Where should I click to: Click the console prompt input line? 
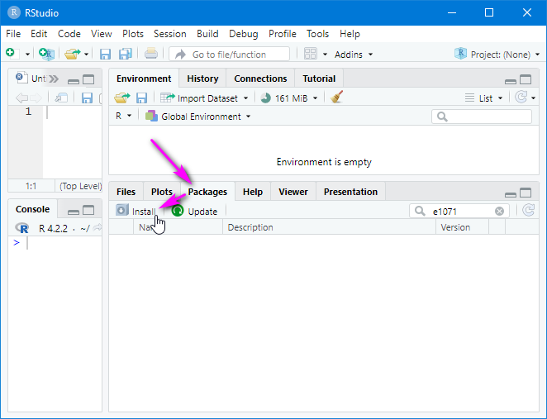pyautogui.click(x=56, y=243)
